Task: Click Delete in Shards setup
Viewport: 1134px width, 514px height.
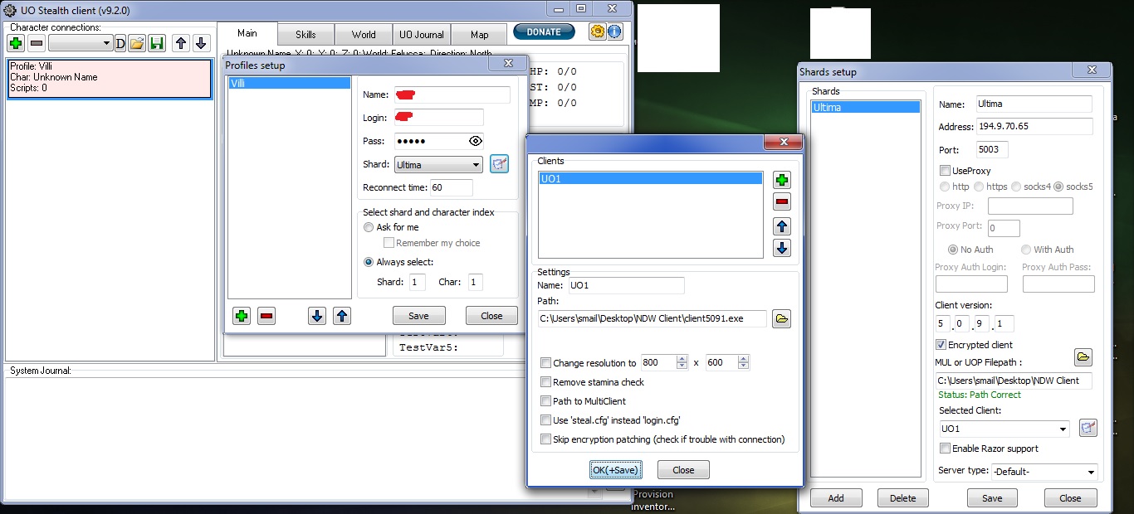Action: (x=903, y=498)
